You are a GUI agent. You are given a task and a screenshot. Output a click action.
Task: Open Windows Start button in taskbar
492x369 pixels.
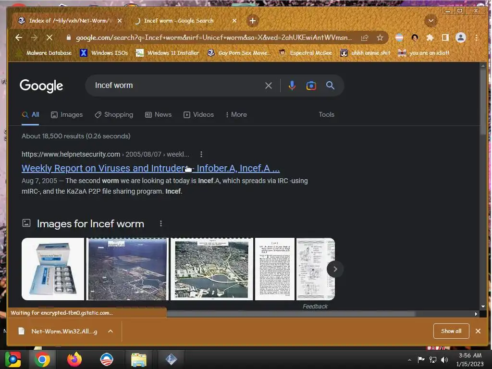tap(13, 359)
